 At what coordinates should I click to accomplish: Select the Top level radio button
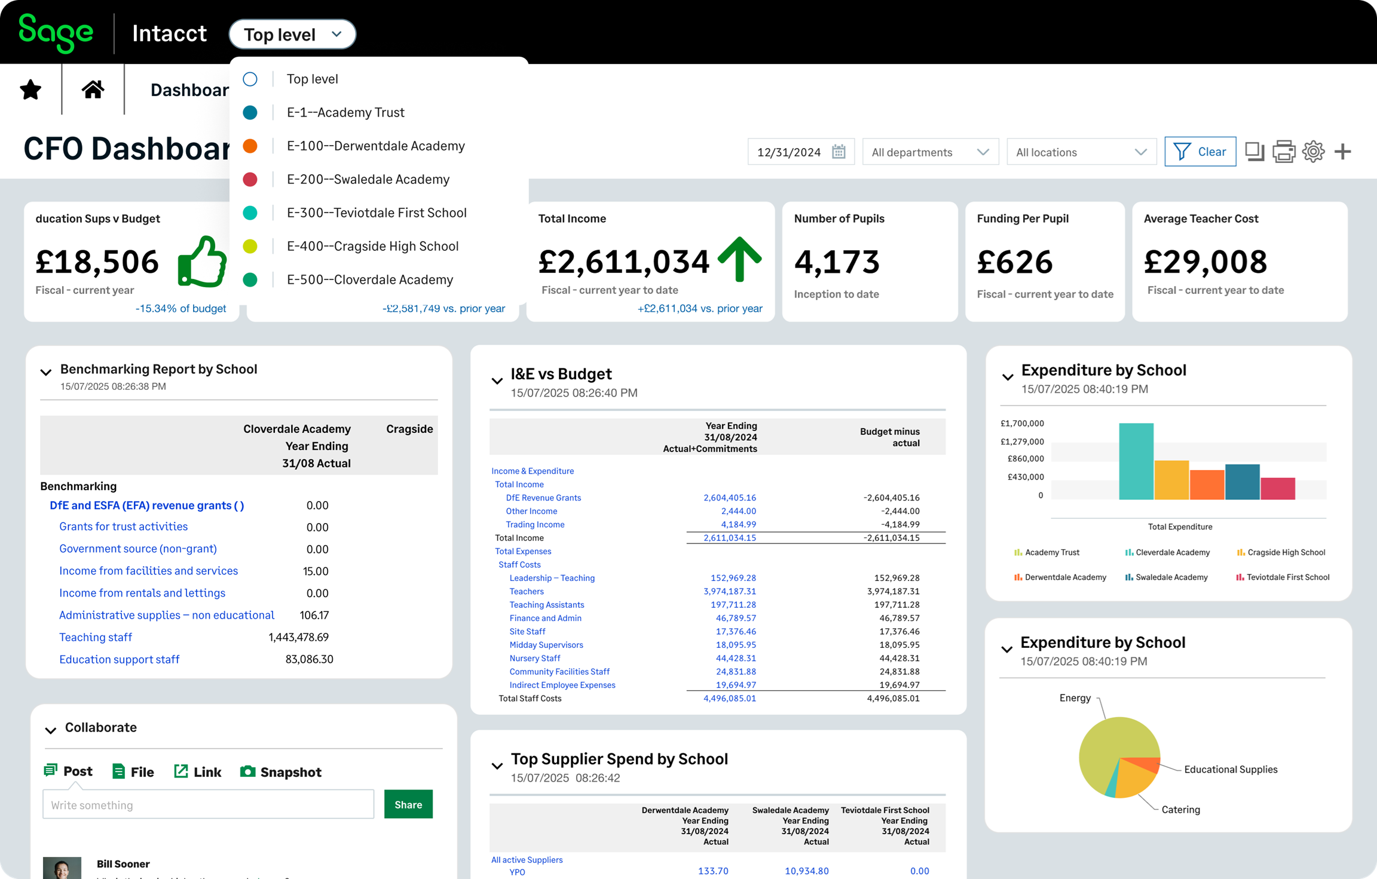click(x=250, y=79)
